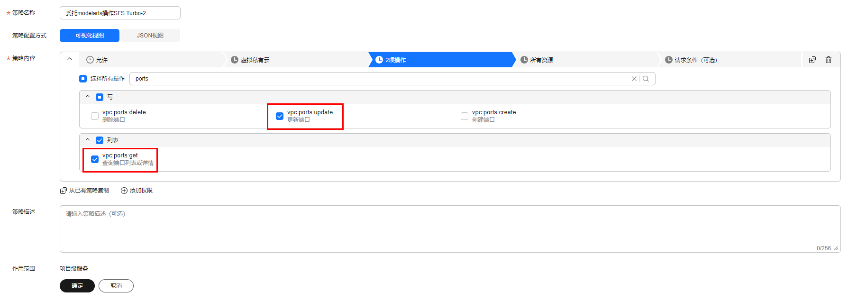Image resolution: width=848 pixels, height=301 pixels.
Task: Switch to JSON view mode
Action: (150, 36)
